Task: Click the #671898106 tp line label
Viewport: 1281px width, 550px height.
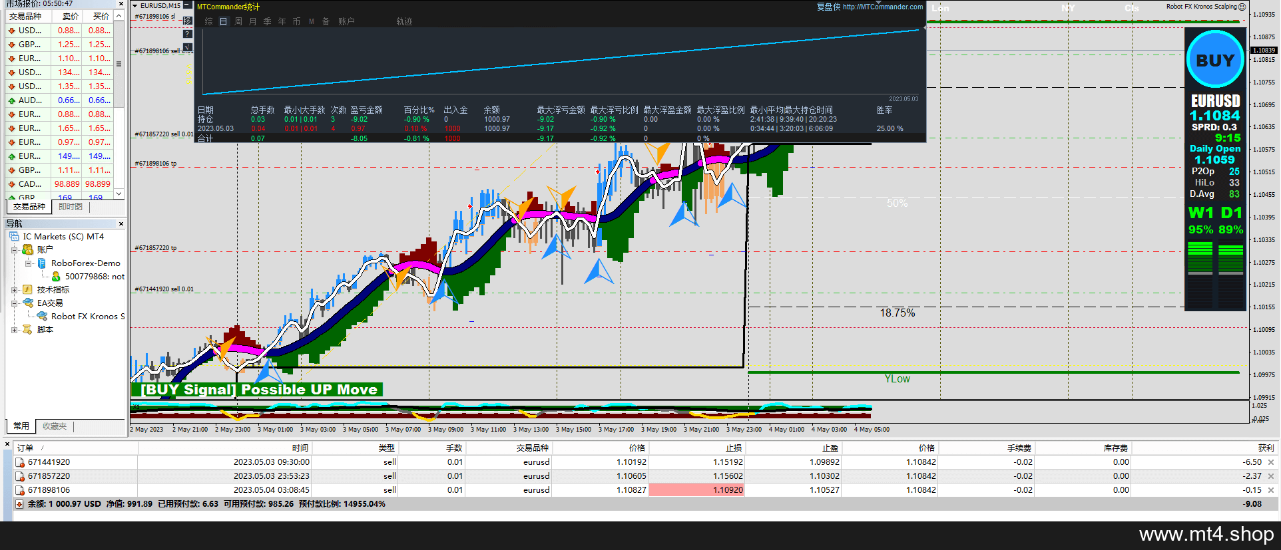Action: [156, 164]
